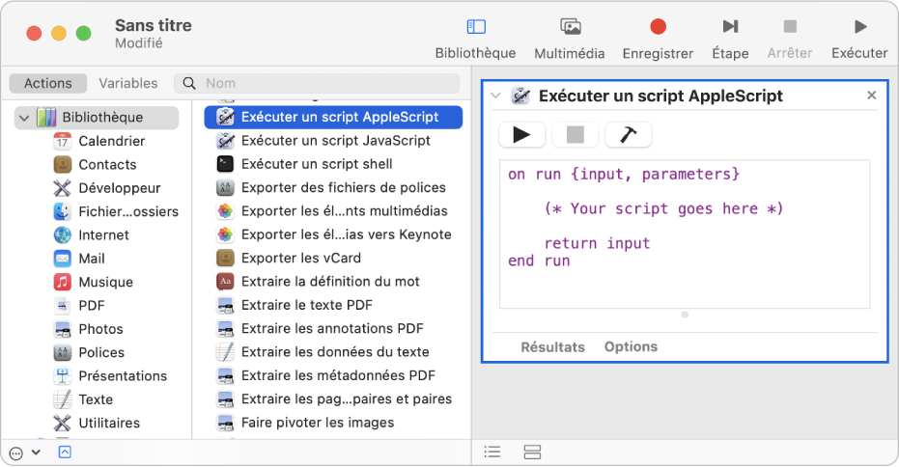The width and height of the screenshot is (899, 467).
Task: Run the workflow with Exécuter
Action: pos(859,27)
